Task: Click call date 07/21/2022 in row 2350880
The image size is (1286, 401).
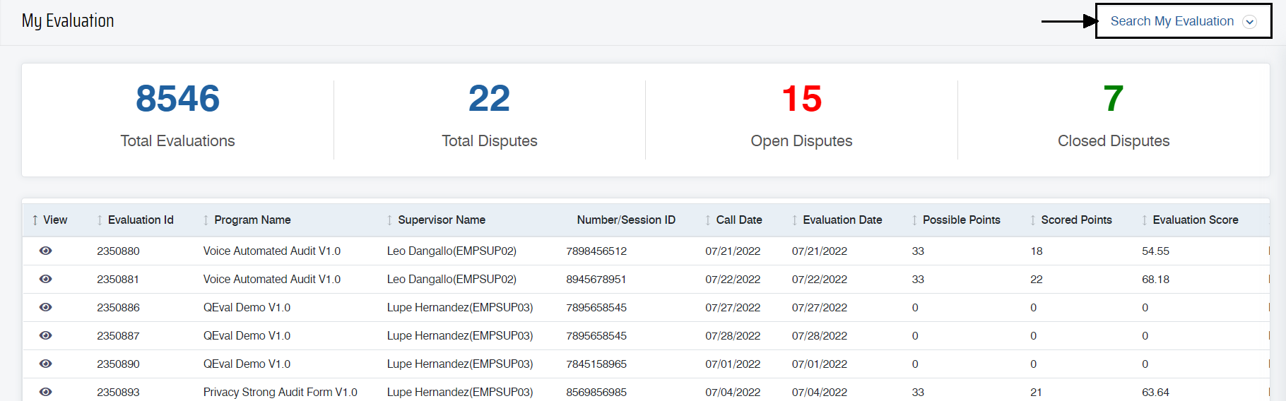Action: [x=733, y=251]
